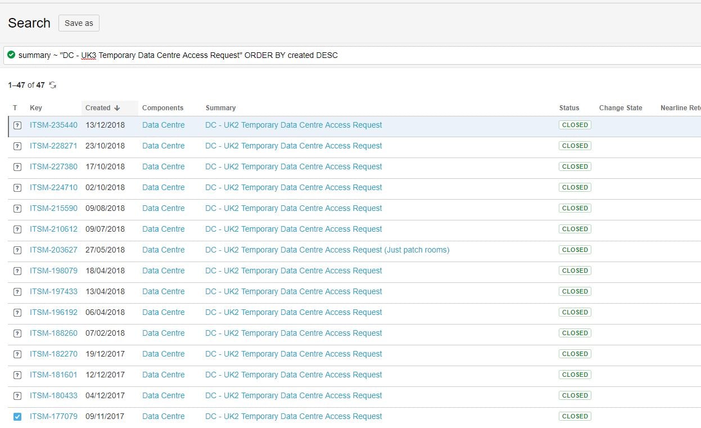Click the issue type icon for ITSM-182270

tap(17, 354)
